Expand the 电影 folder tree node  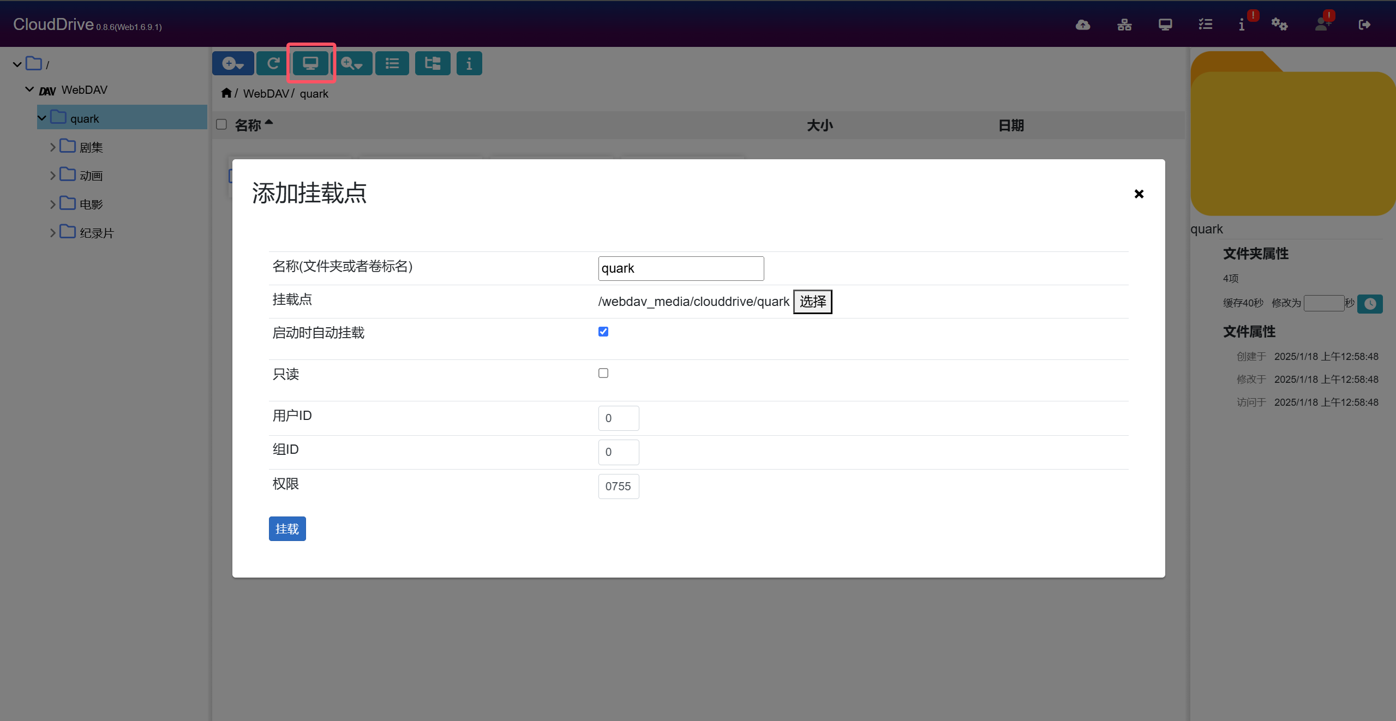53,205
